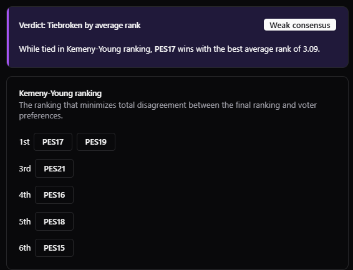Click the PES15 chip in last place

coord(54,248)
